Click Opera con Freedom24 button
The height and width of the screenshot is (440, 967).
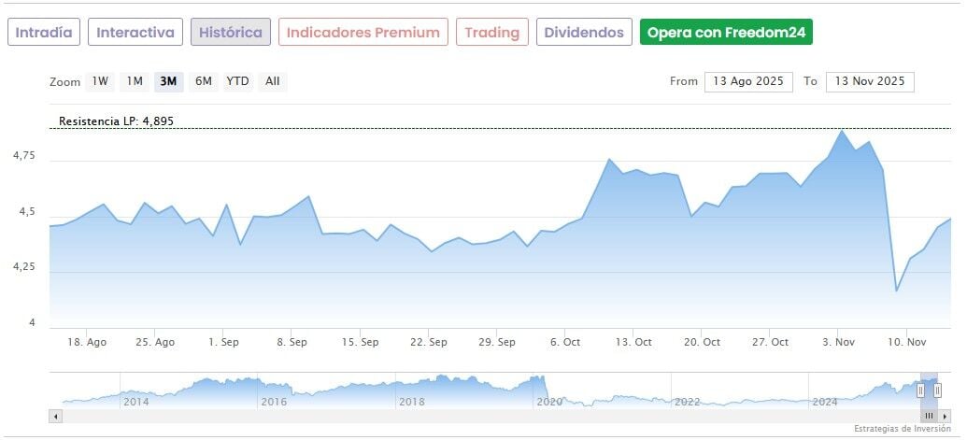(x=726, y=33)
